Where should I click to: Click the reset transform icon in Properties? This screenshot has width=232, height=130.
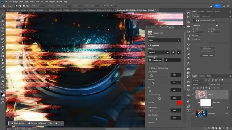pyautogui.click(x=217, y=25)
